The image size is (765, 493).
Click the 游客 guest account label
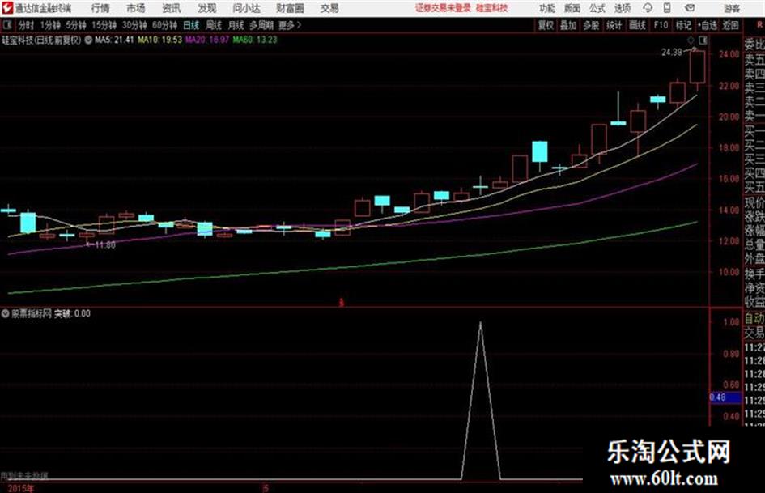tap(731, 8)
